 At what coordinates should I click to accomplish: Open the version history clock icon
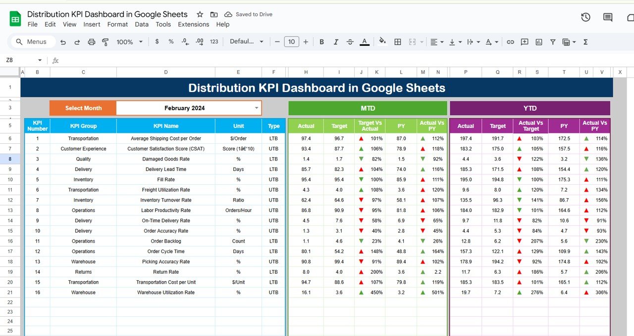pyautogui.click(x=585, y=17)
